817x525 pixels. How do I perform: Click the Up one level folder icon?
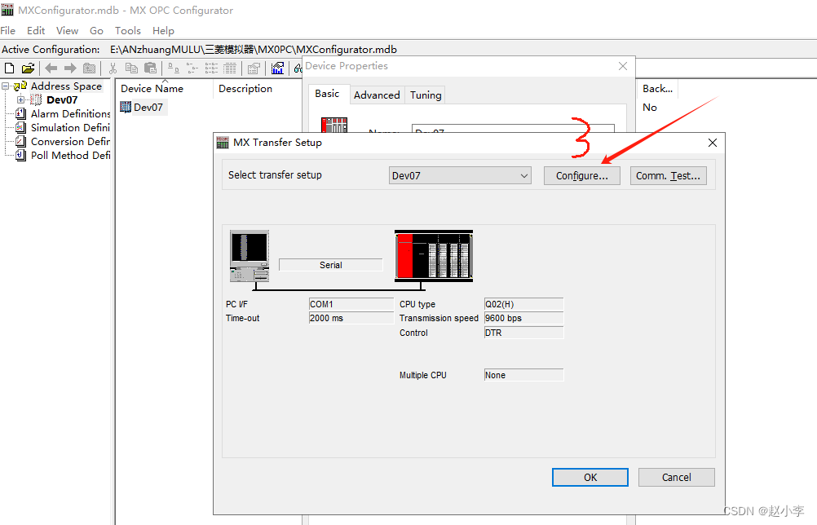coord(90,68)
